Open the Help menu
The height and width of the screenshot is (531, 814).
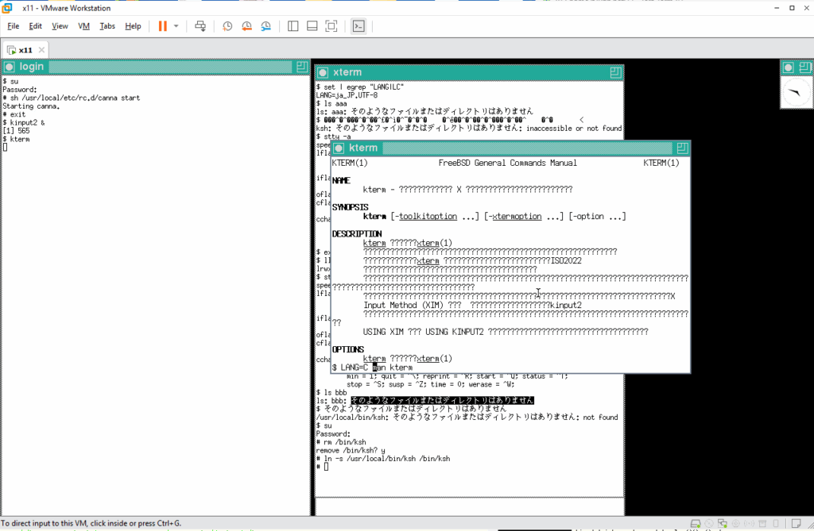coord(133,26)
